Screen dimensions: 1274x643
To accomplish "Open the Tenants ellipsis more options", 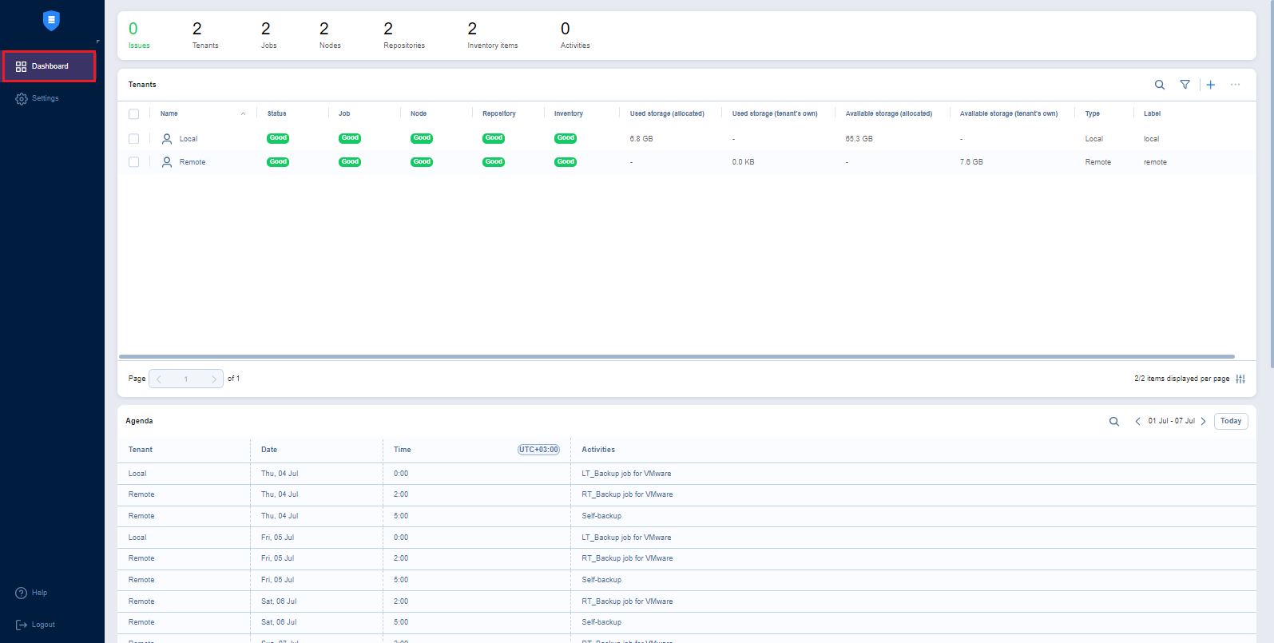I will [1236, 85].
